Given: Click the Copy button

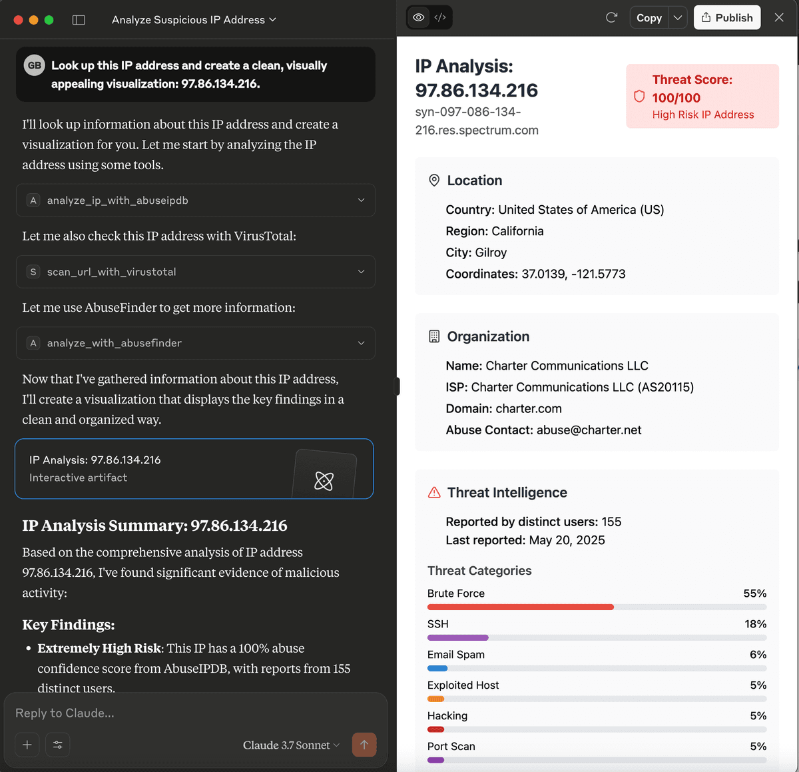Looking at the screenshot, I should click(x=649, y=18).
